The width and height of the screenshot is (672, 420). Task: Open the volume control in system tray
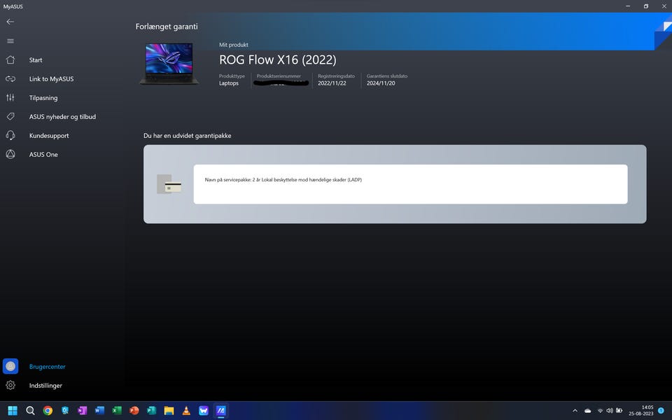tap(609, 411)
